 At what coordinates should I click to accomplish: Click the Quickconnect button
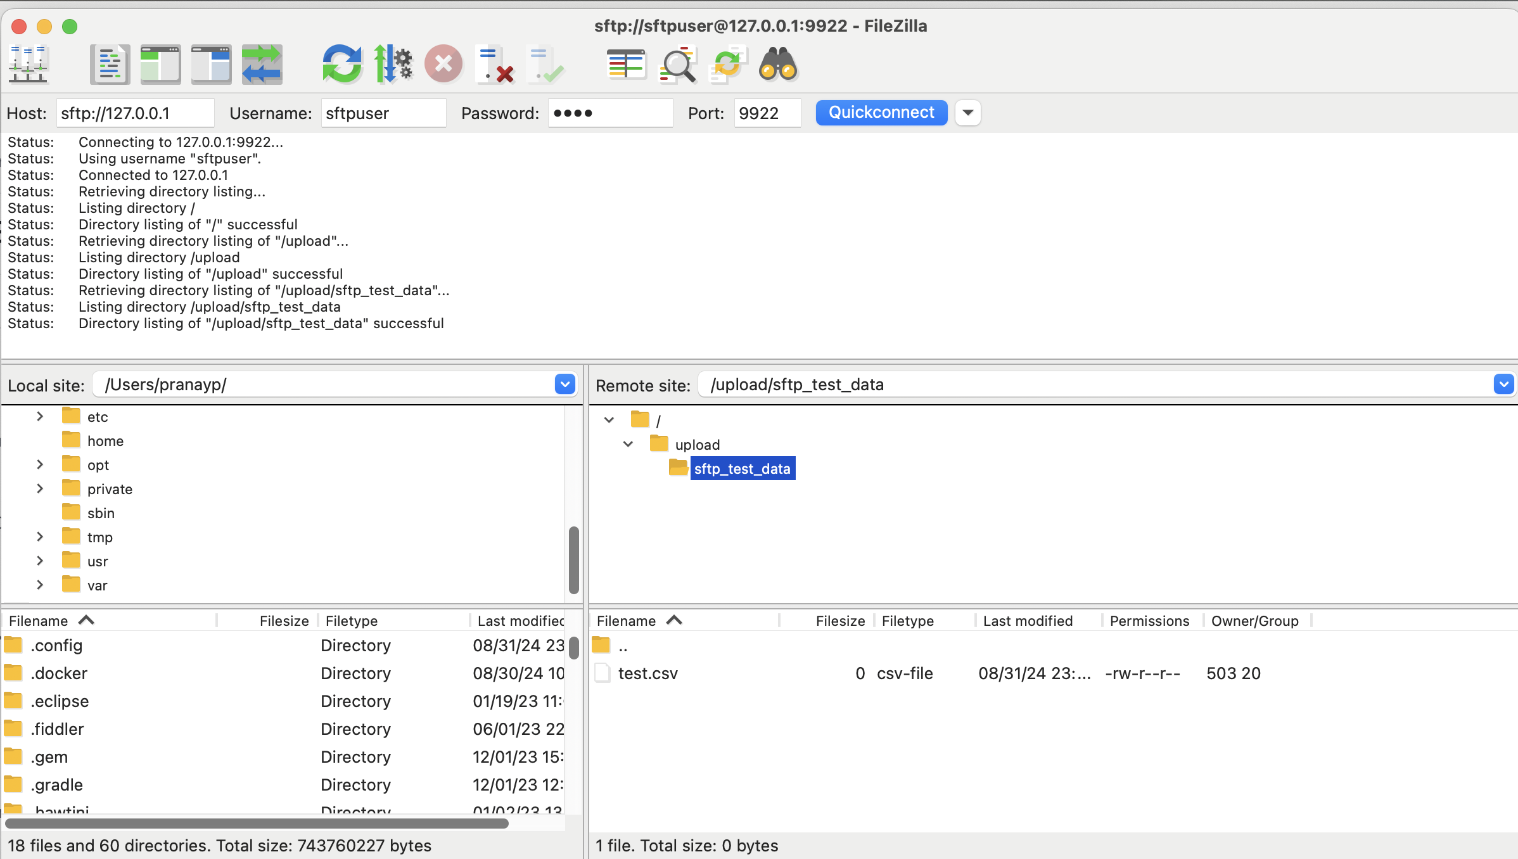tap(881, 113)
